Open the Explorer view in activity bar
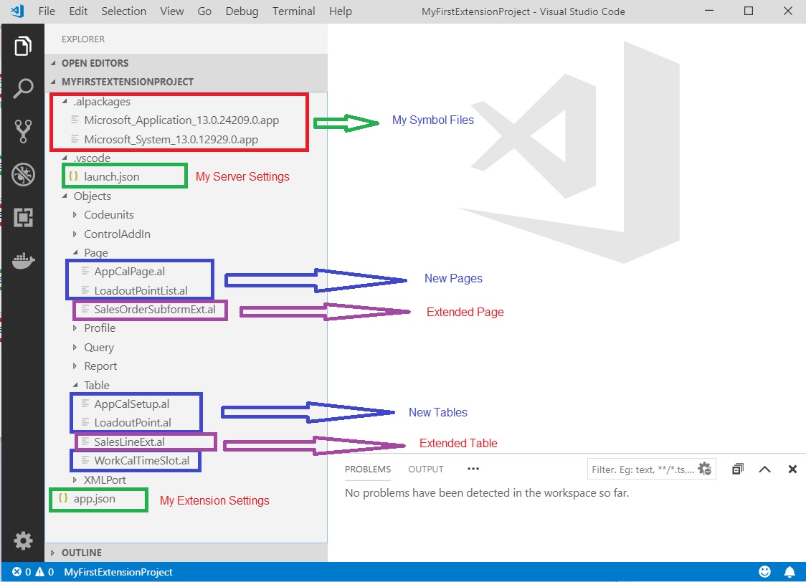 pos(23,47)
